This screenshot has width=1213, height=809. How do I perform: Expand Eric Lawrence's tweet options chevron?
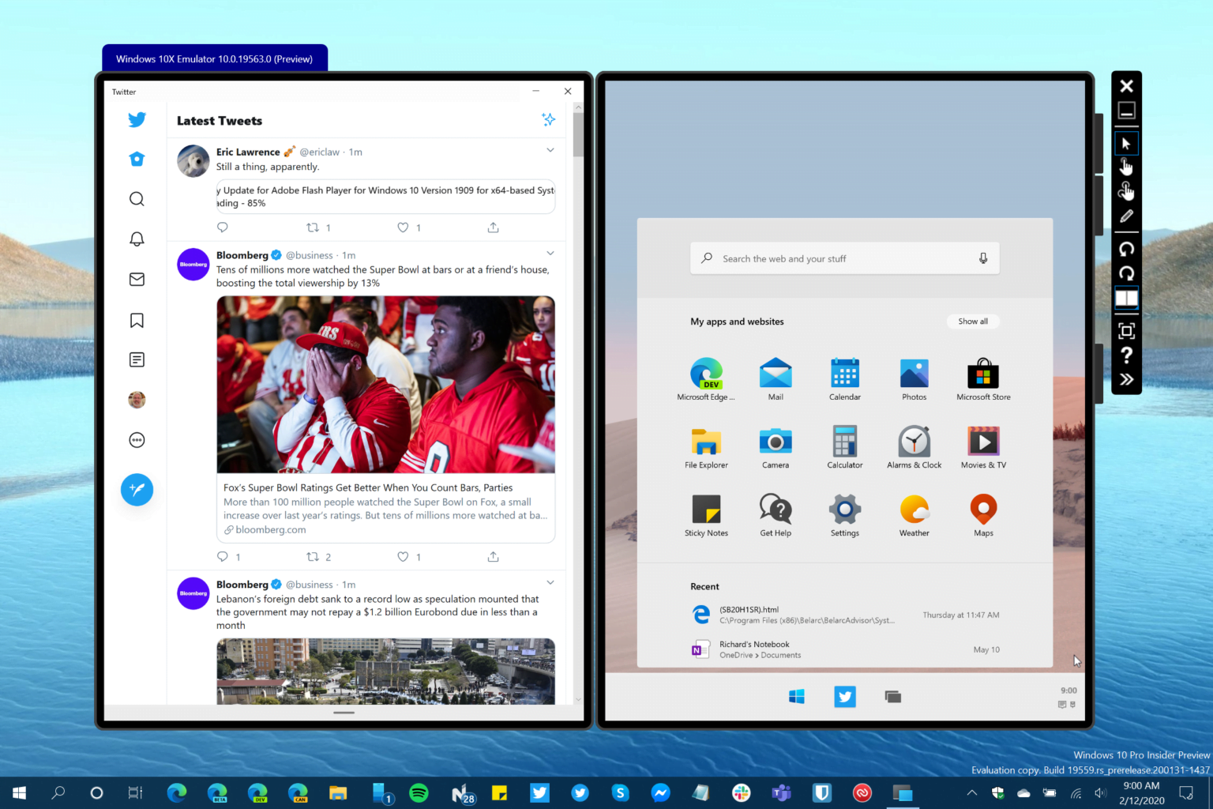pyautogui.click(x=550, y=149)
